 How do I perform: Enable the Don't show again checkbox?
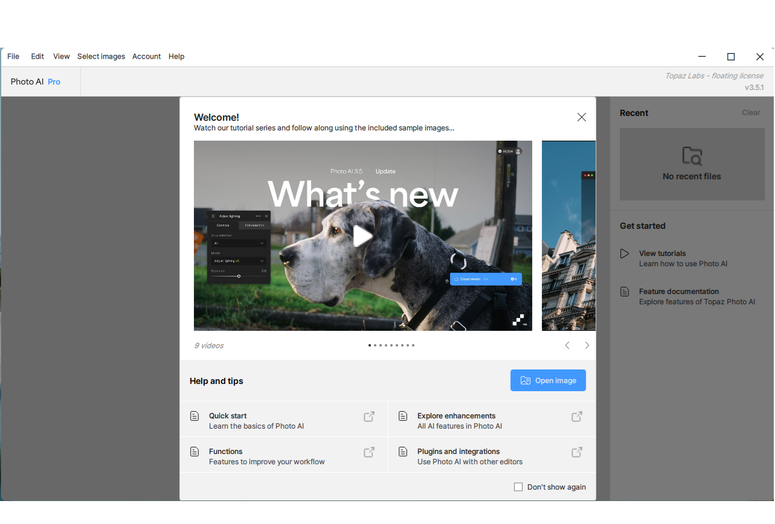(x=518, y=487)
